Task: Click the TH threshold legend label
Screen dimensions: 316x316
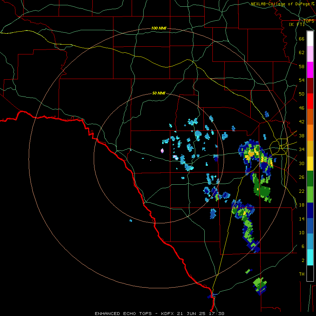Action: (302, 274)
